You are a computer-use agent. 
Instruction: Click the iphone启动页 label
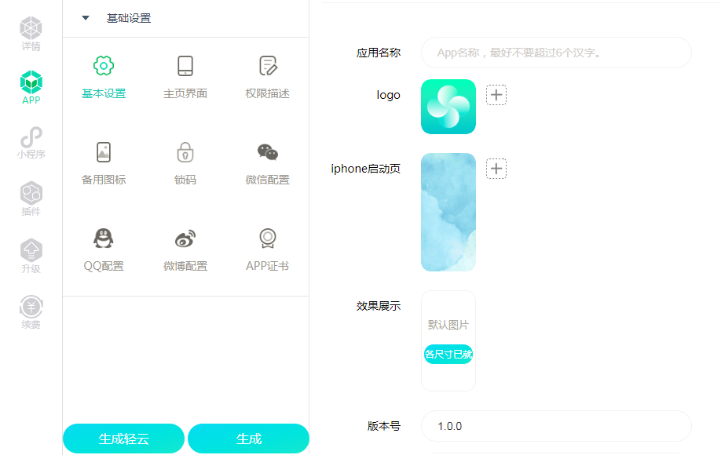pyautogui.click(x=365, y=169)
